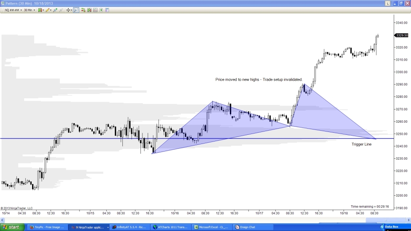Click the NinjaTrader chart window icon in title bar

point(2,3)
